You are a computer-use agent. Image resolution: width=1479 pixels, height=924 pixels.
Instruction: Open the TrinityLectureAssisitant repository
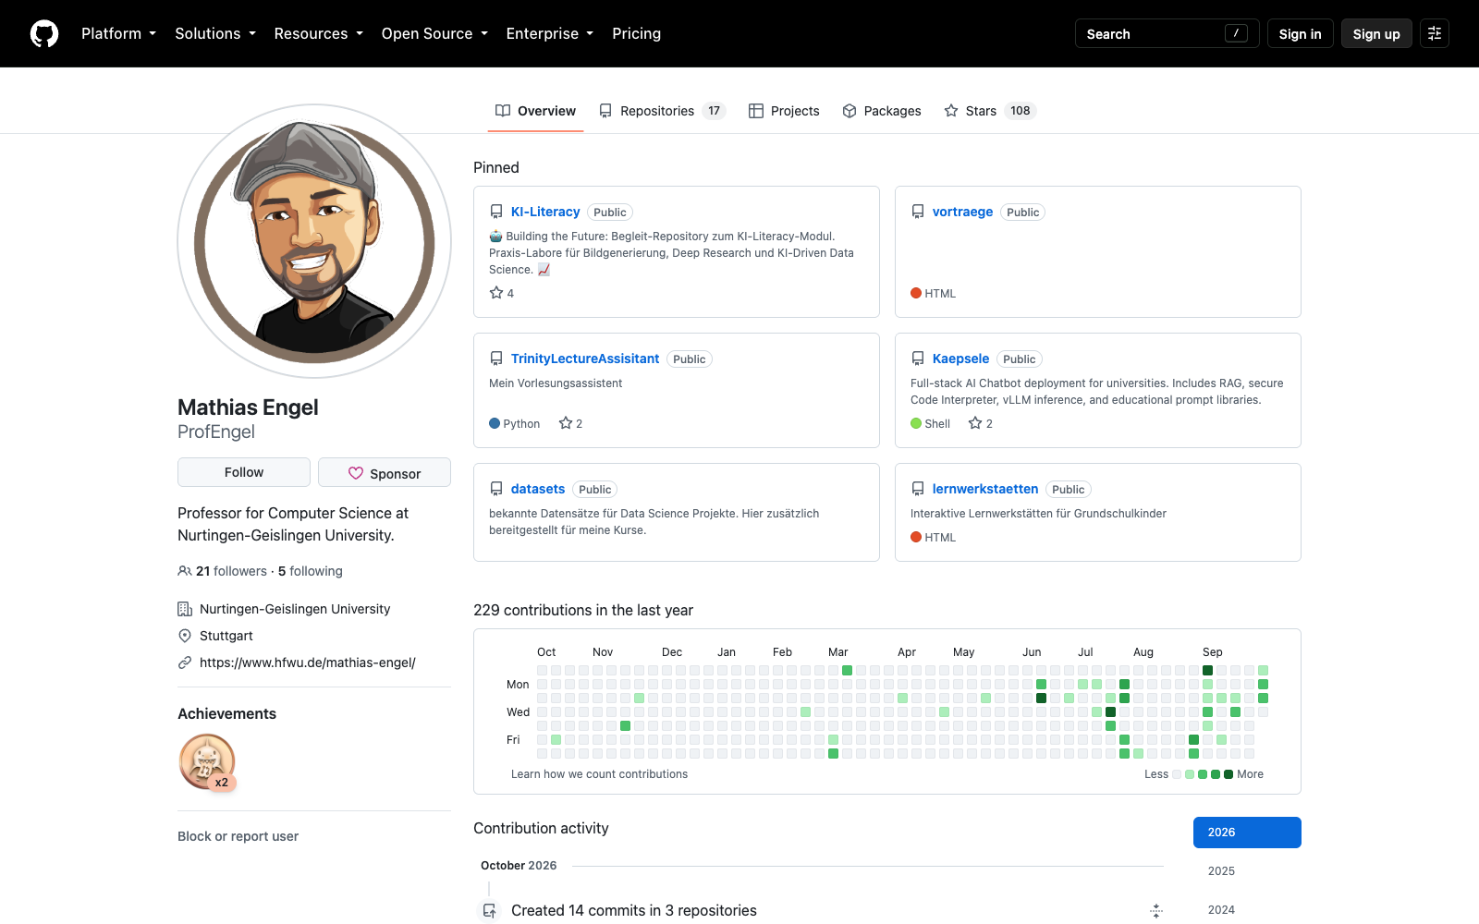pos(585,359)
